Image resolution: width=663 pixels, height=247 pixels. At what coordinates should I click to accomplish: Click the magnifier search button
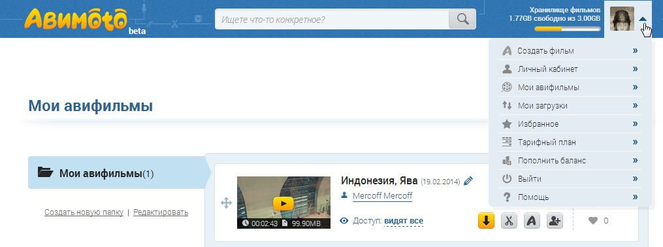[462, 19]
